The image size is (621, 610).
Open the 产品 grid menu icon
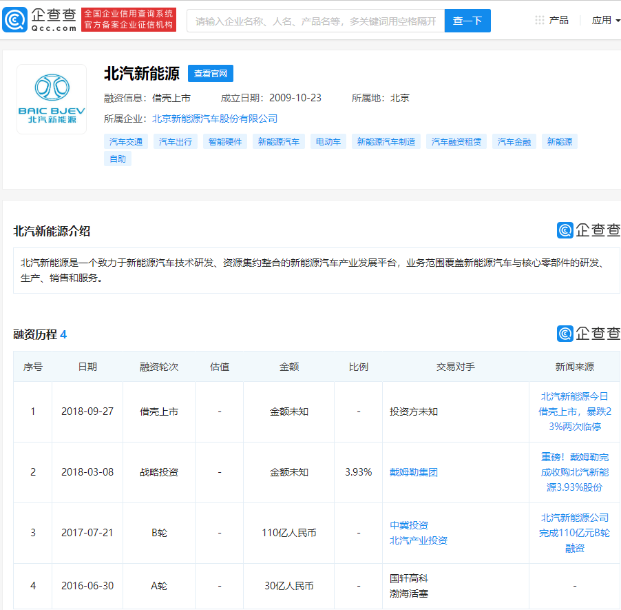tap(539, 20)
